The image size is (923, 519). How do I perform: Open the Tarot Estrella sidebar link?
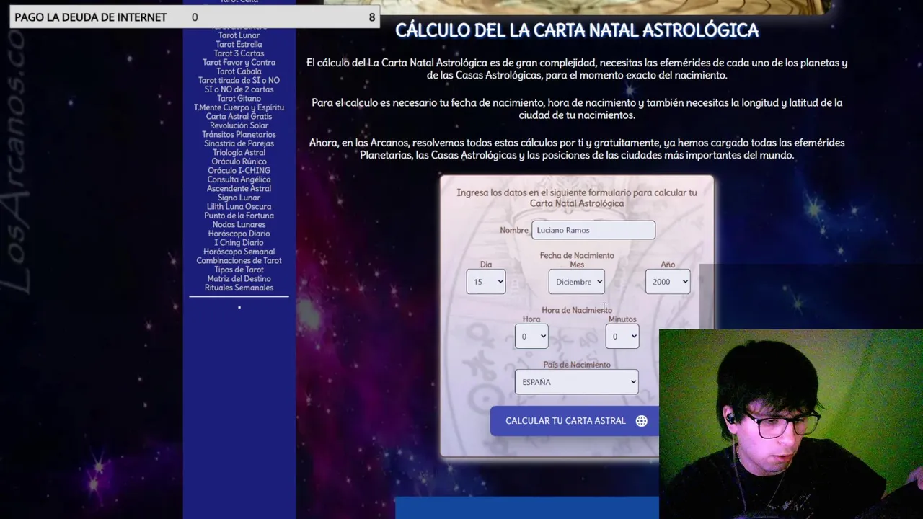pos(239,44)
